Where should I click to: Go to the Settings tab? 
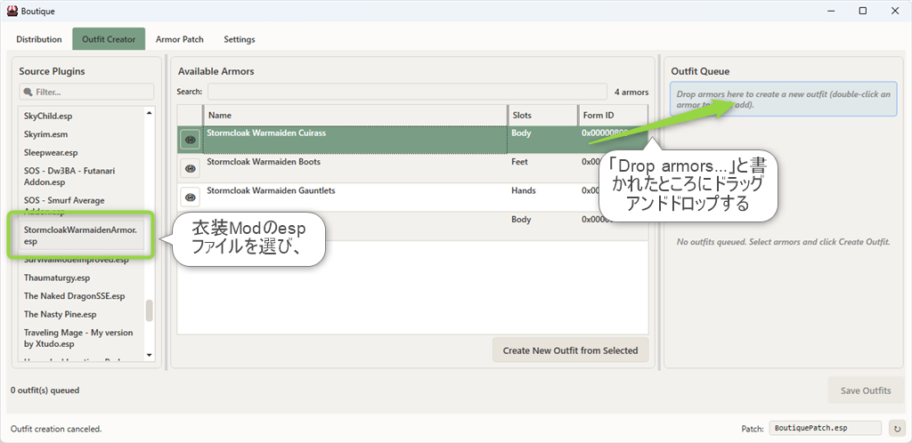point(239,40)
